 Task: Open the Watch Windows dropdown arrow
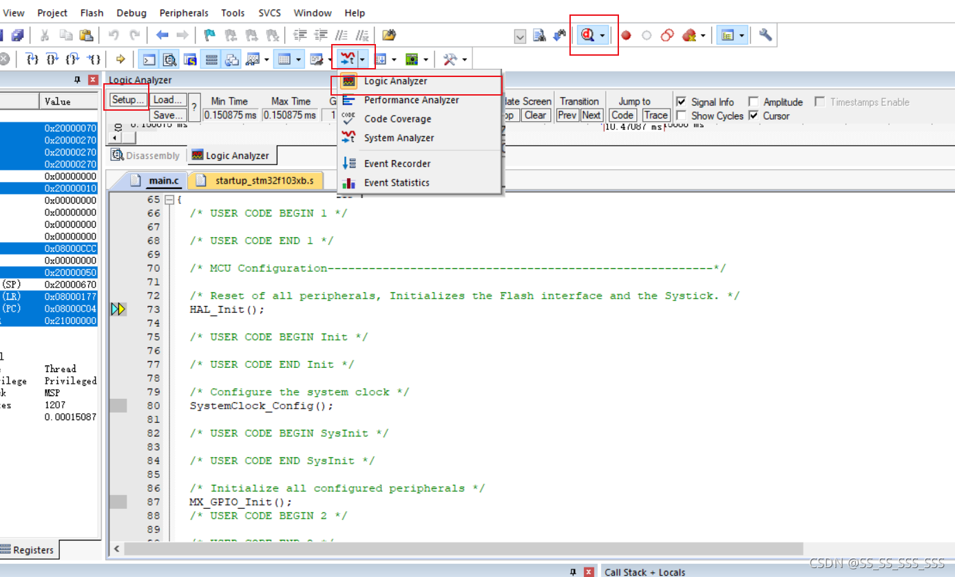click(266, 60)
